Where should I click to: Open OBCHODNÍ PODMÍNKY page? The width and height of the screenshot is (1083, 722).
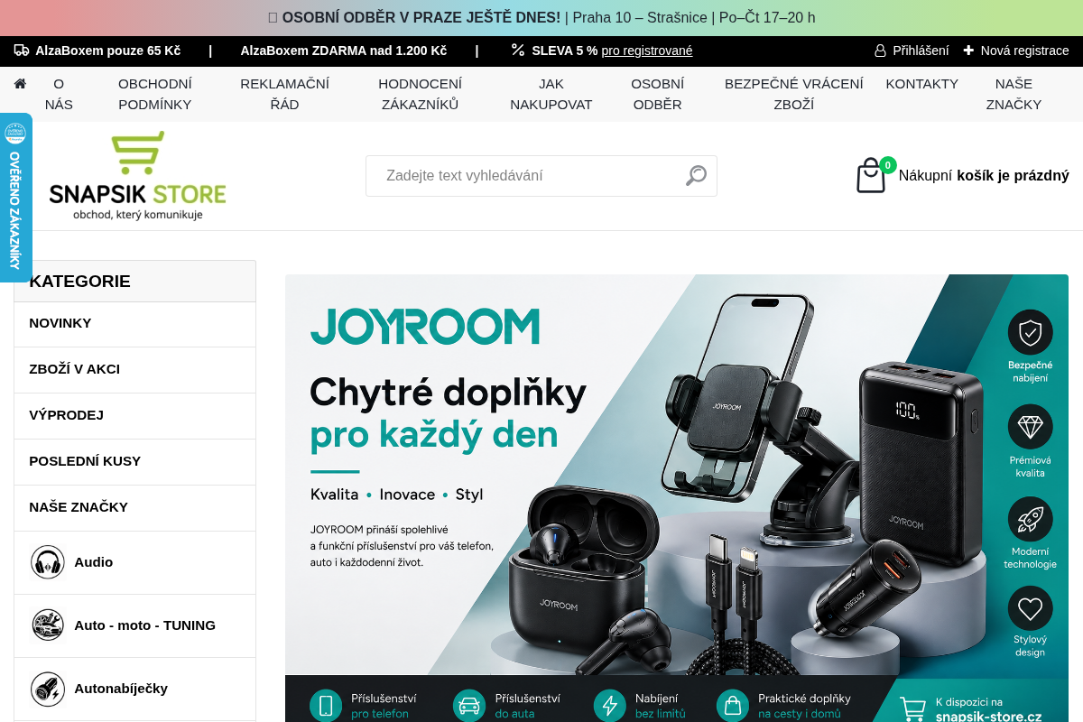pos(155,94)
